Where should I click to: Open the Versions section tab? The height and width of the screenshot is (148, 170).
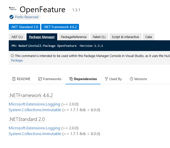point(138,79)
